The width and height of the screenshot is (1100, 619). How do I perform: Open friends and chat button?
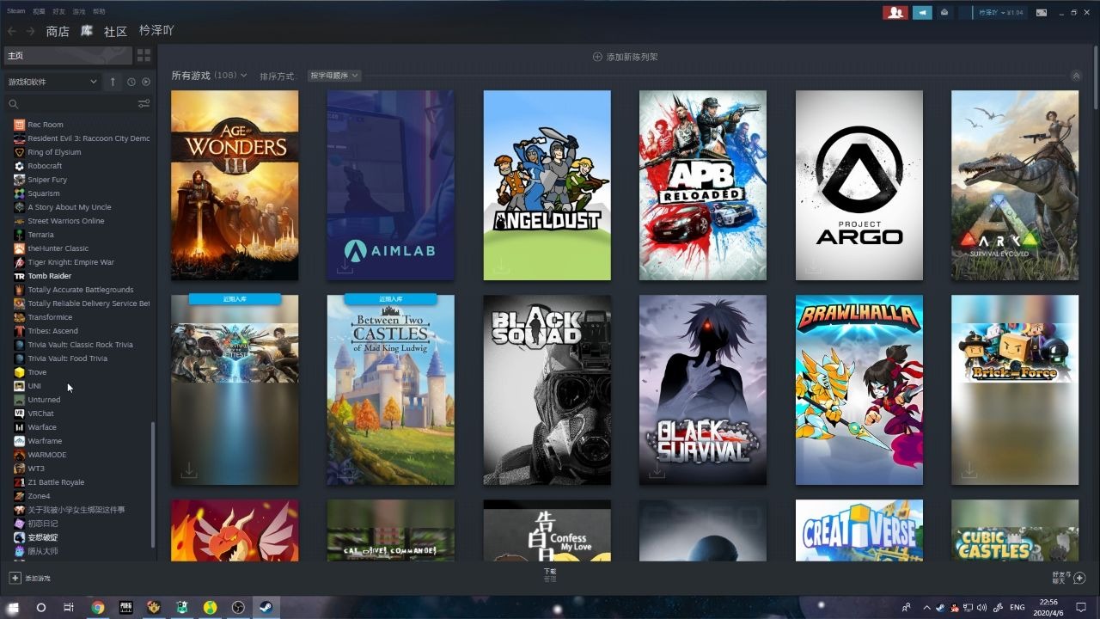[1069, 578]
